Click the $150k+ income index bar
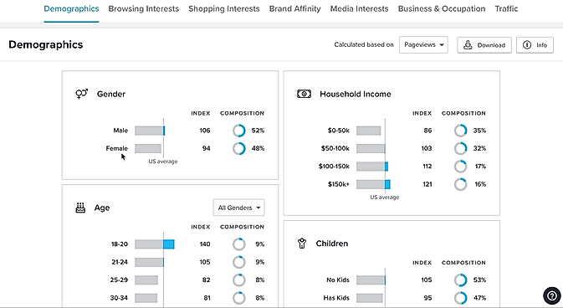The height and width of the screenshot is (308, 563). click(373, 184)
